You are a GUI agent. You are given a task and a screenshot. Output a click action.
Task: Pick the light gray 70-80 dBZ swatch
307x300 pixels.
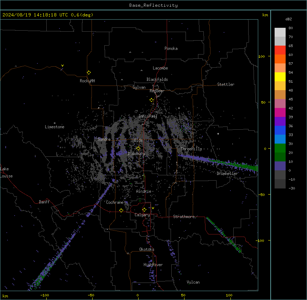pyautogui.click(x=280, y=32)
